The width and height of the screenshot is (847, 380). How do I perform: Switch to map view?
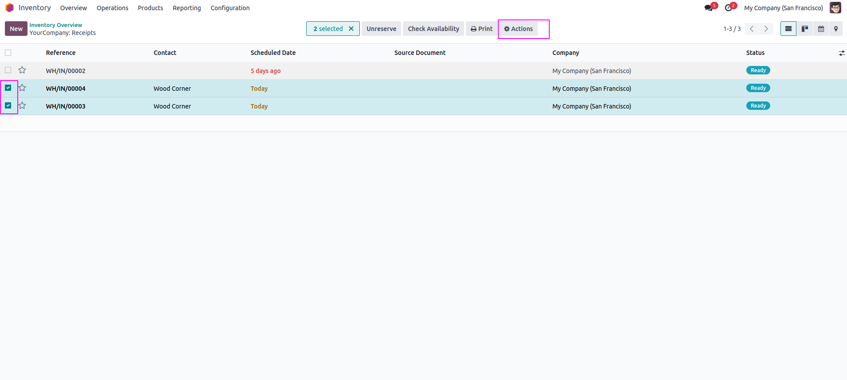pos(836,29)
